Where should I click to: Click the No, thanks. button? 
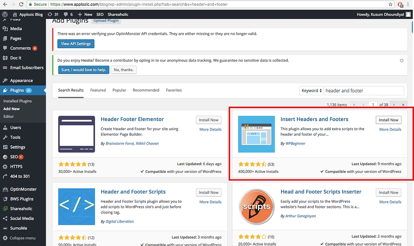click(124, 70)
